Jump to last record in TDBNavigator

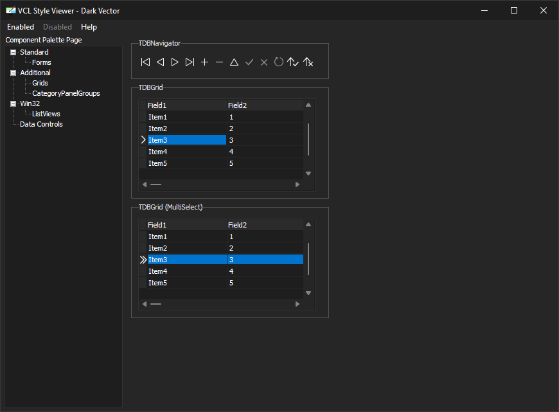click(x=190, y=62)
